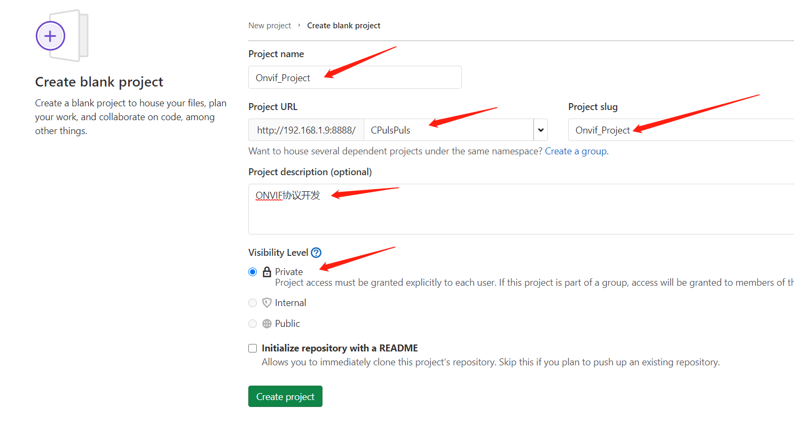Go back to New project breadcrumb

point(270,26)
